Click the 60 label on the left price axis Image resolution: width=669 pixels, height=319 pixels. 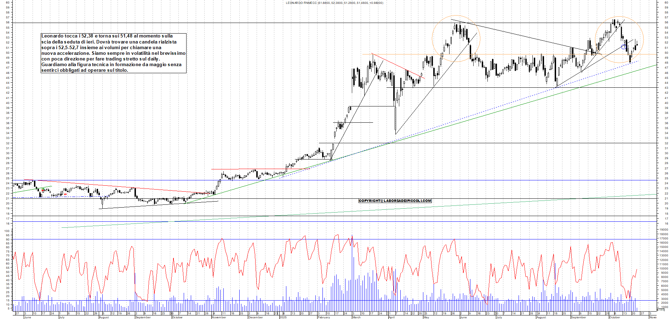click(x=7, y=2)
